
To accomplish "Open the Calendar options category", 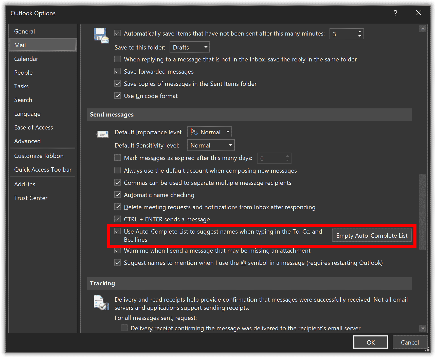I will click(x=43, y=59).
